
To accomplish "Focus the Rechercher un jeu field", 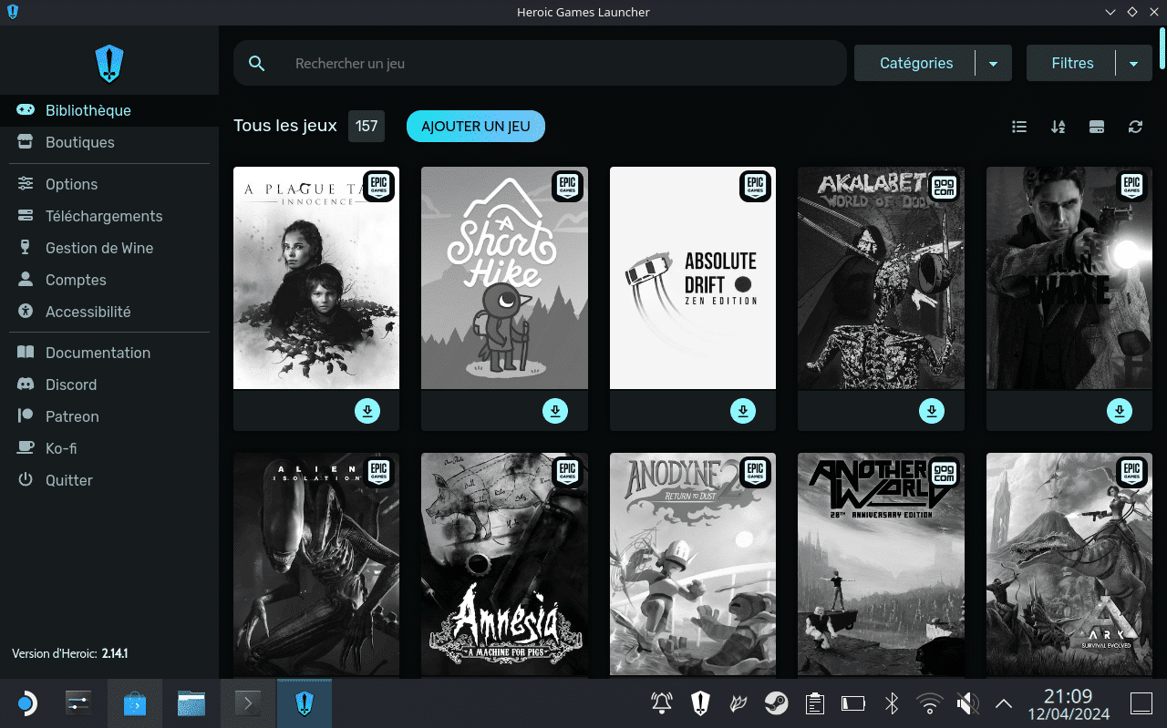I will [541, 64].
